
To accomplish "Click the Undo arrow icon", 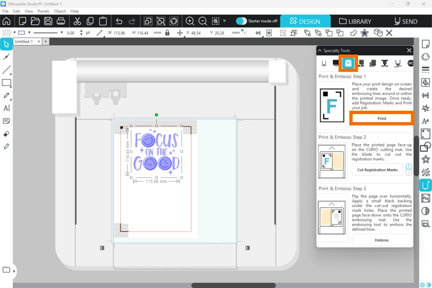I will (x=119, y=22).
